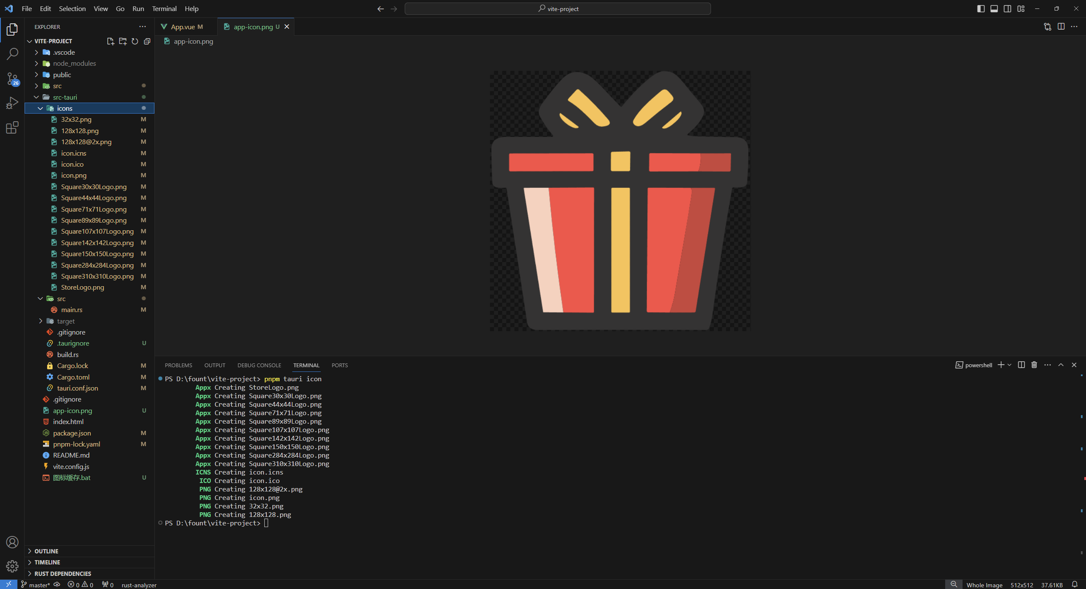The height and width of the screenshot is (589, 1086).
Task: Click the powershell terminal label
Action: [974, 365]
